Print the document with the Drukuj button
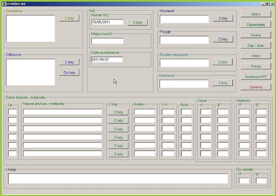 (255, 35)
